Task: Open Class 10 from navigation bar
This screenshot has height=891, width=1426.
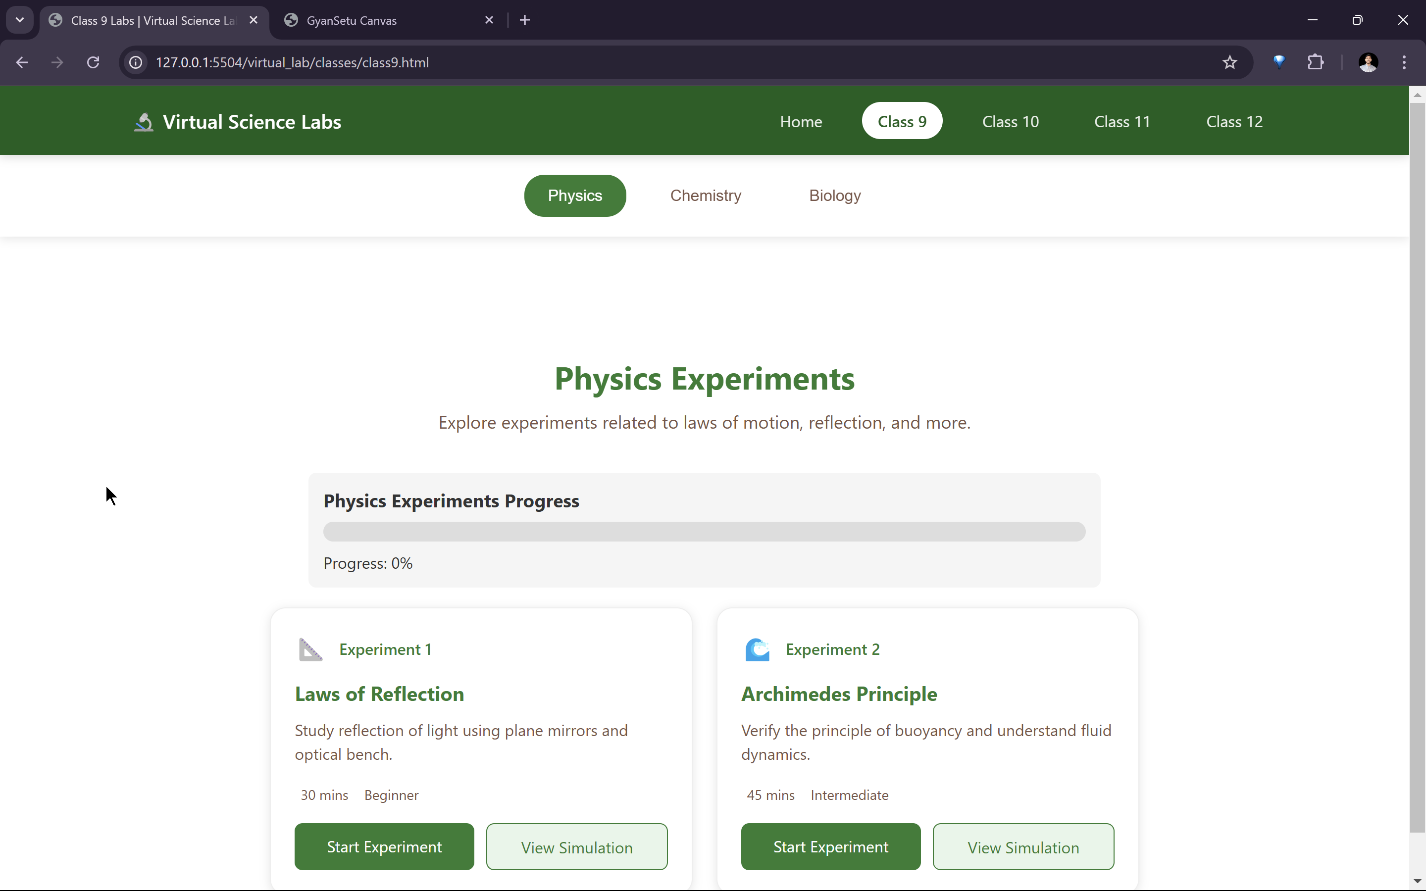Action: (1010, 121)
